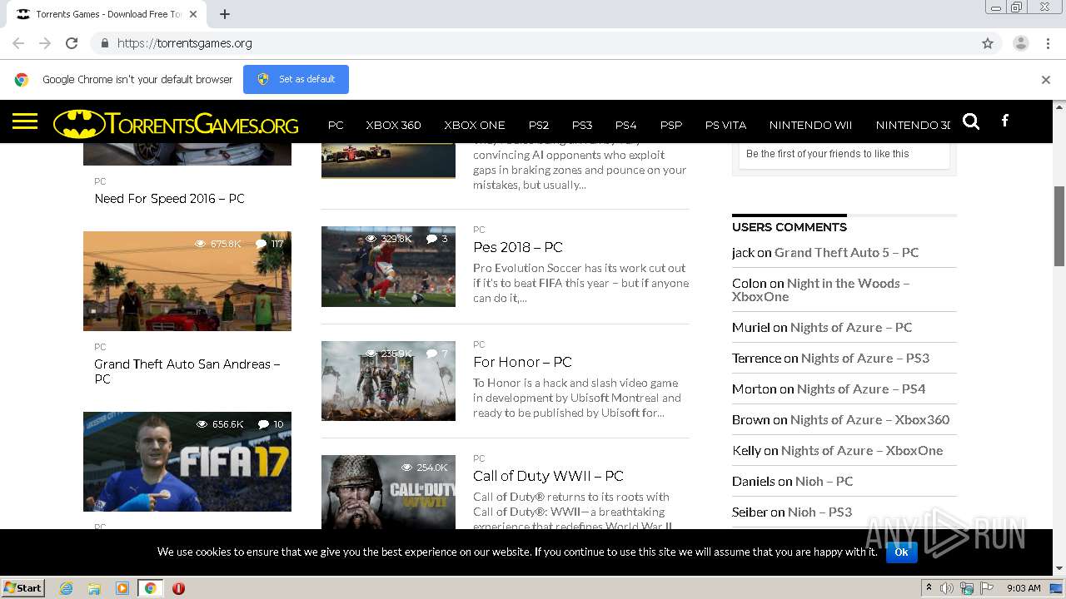The height and width of the screenshot is (599, 1066).
Task: Open the hamburger menu on the site header
Action: click(25, 122)
